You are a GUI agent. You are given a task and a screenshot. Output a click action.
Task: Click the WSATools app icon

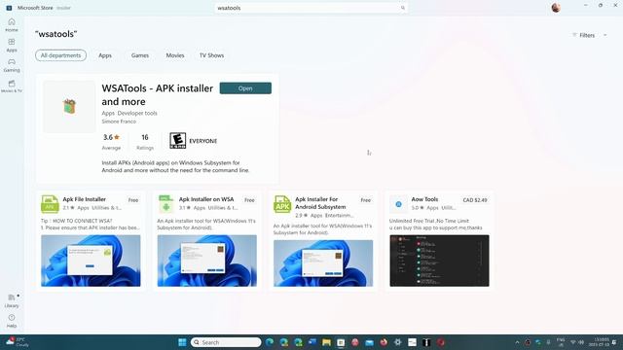69,106
